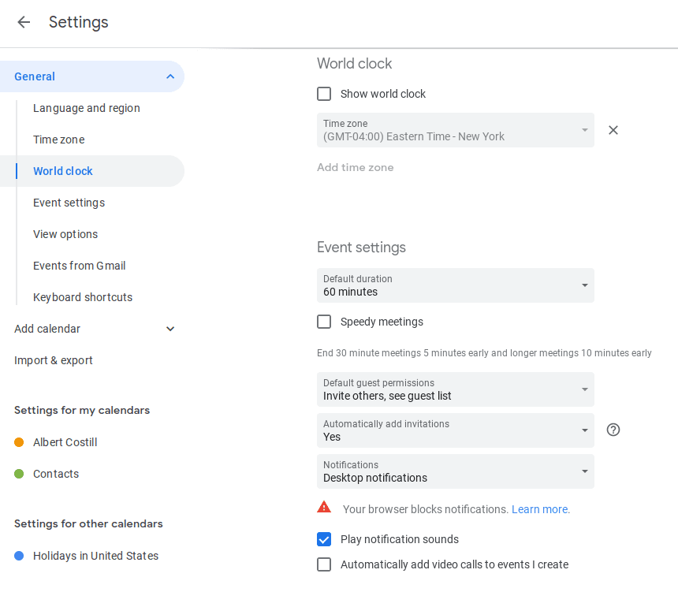This screenshot has height=607, width=678.
Task: Click the help icon beside Automatically add invitations
Action: [613, 430]
